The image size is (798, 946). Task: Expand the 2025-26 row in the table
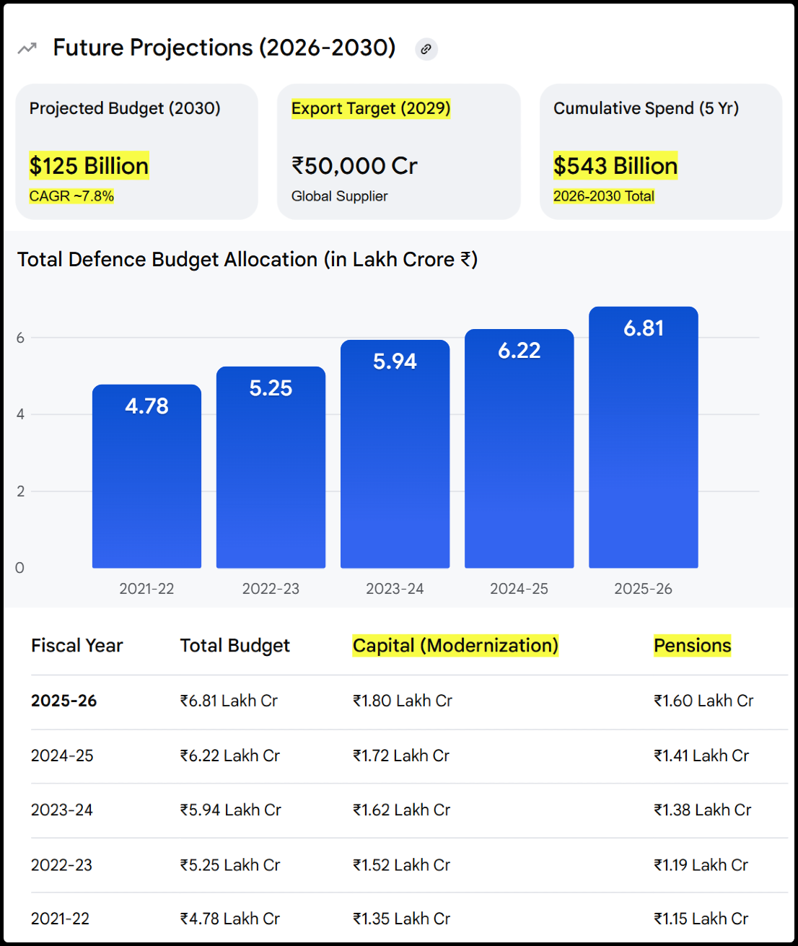pyautogui.click(x=64, y=701)
